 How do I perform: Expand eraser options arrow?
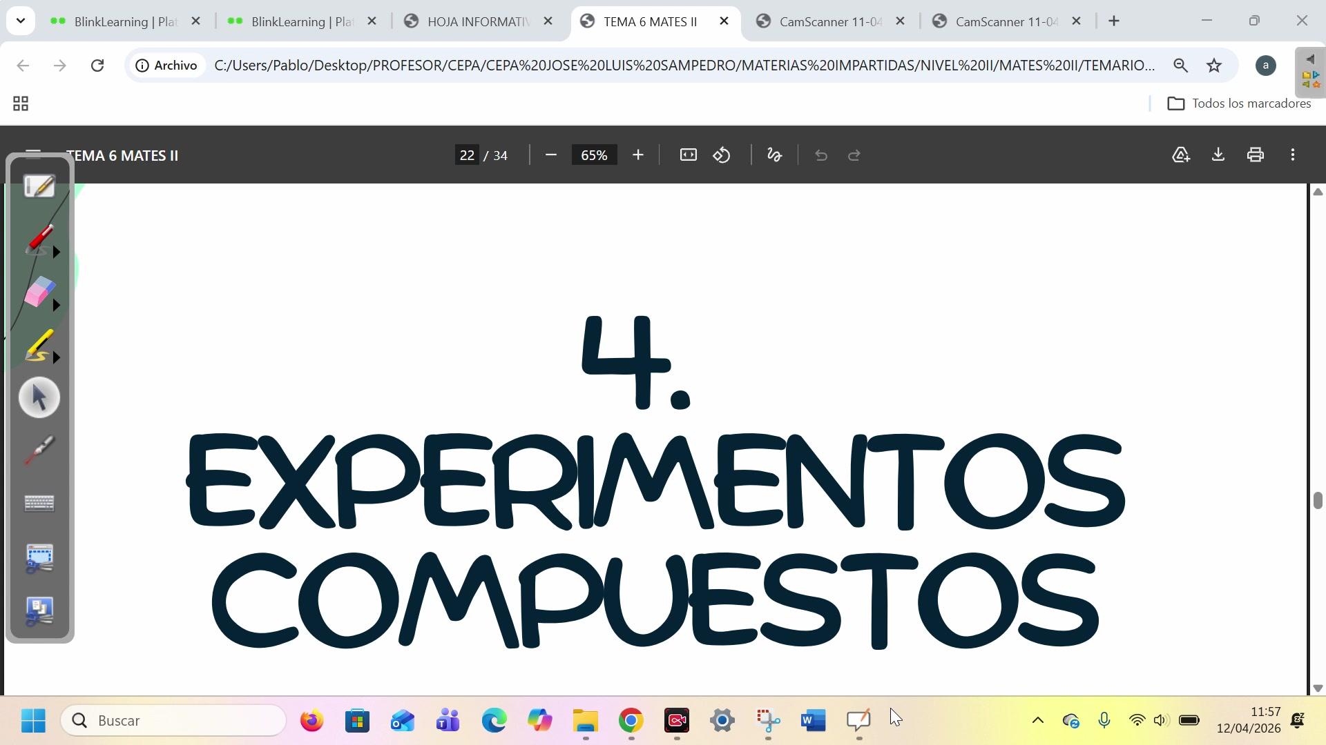click(57, 305)
